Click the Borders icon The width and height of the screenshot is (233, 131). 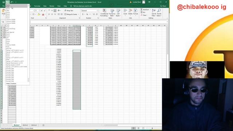(x=33, y=14)
